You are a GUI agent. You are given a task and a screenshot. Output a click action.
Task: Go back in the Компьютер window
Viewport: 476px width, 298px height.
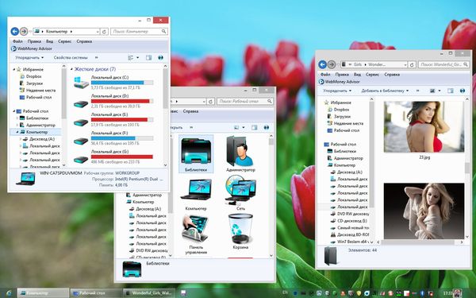point(14,31)
